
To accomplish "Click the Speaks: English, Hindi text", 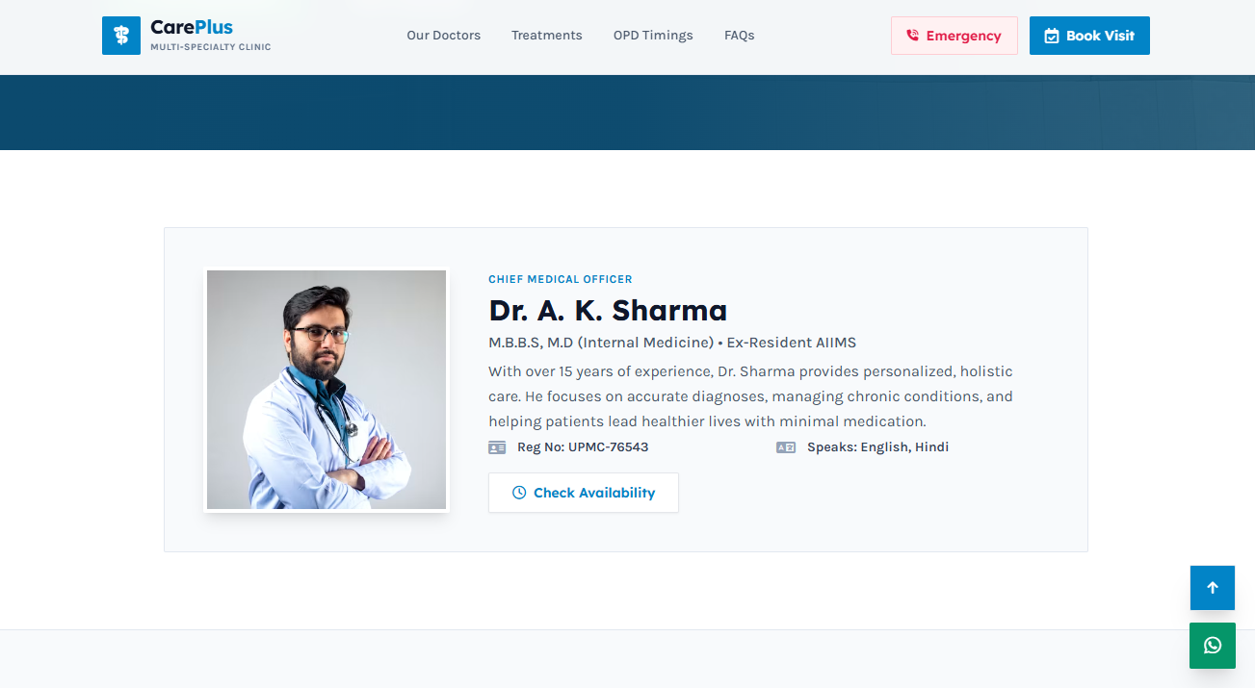I will point(878,447).
